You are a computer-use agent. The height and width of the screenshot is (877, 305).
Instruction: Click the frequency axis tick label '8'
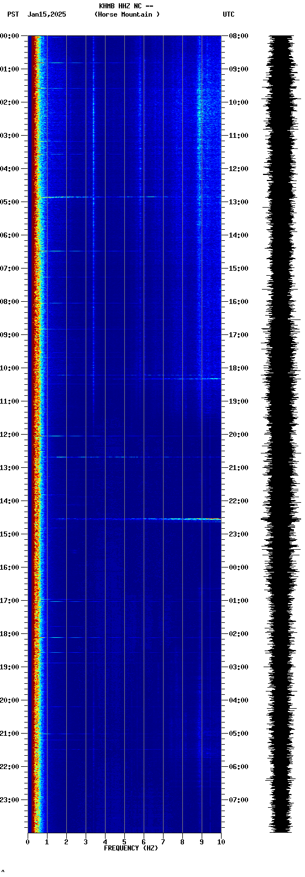point(182,842)
